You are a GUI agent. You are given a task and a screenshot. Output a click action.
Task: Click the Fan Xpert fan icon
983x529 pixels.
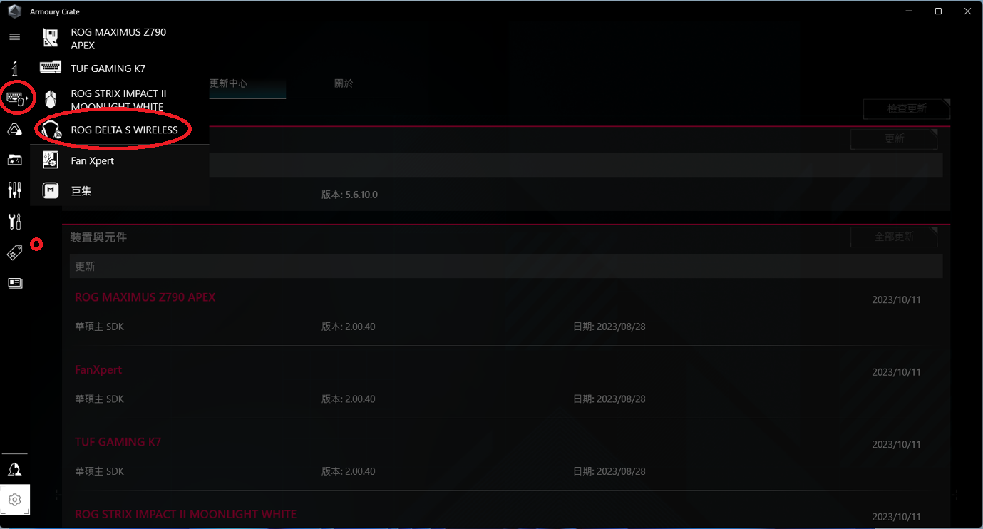tap(50, 160)
